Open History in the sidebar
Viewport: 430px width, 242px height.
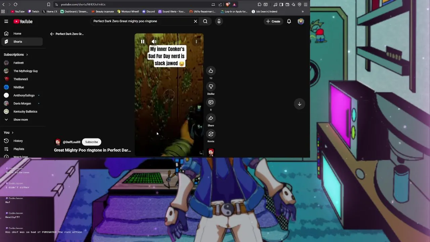(22, 141)
